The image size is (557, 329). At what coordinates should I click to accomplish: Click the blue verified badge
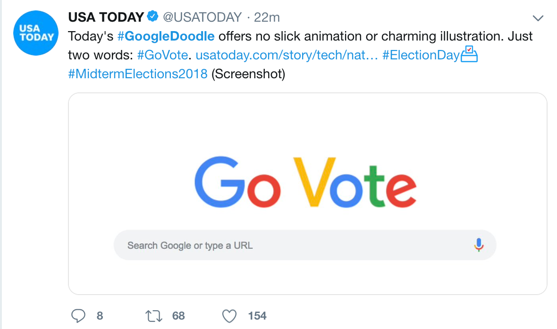pyautogui.click(x=152, y=17)
